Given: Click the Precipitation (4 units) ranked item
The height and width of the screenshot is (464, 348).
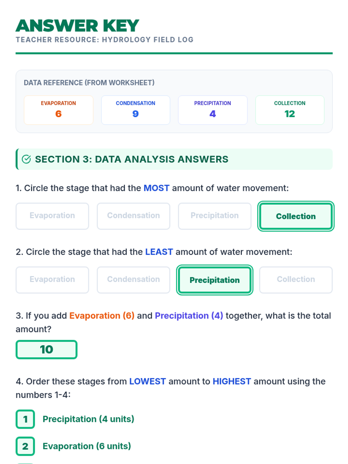Looking at the screenshot, I should (x=88, y=419).
